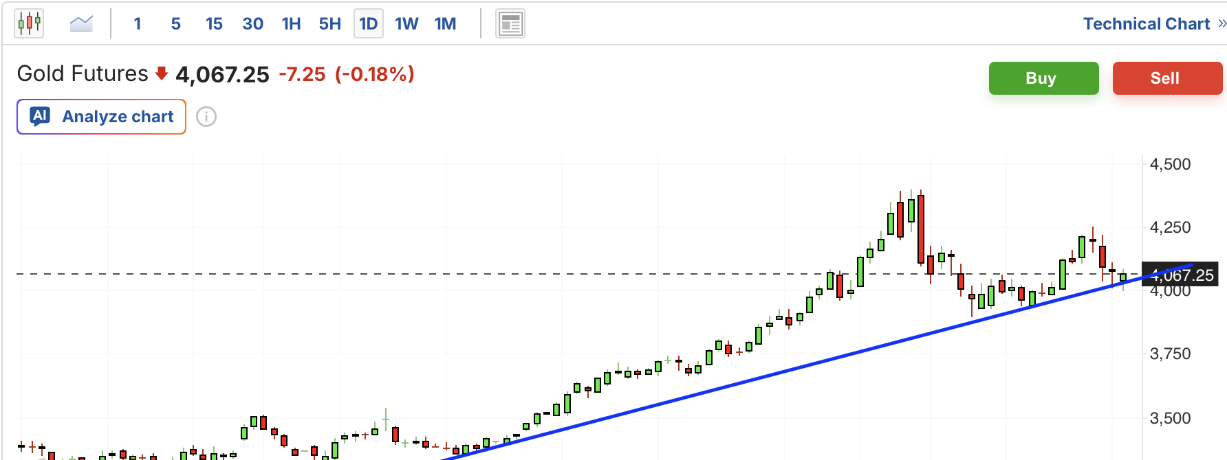Click the red down arrow next to Gold Futures
Viewport: 1227px width, 460px height.
click(x=162, y=73)
